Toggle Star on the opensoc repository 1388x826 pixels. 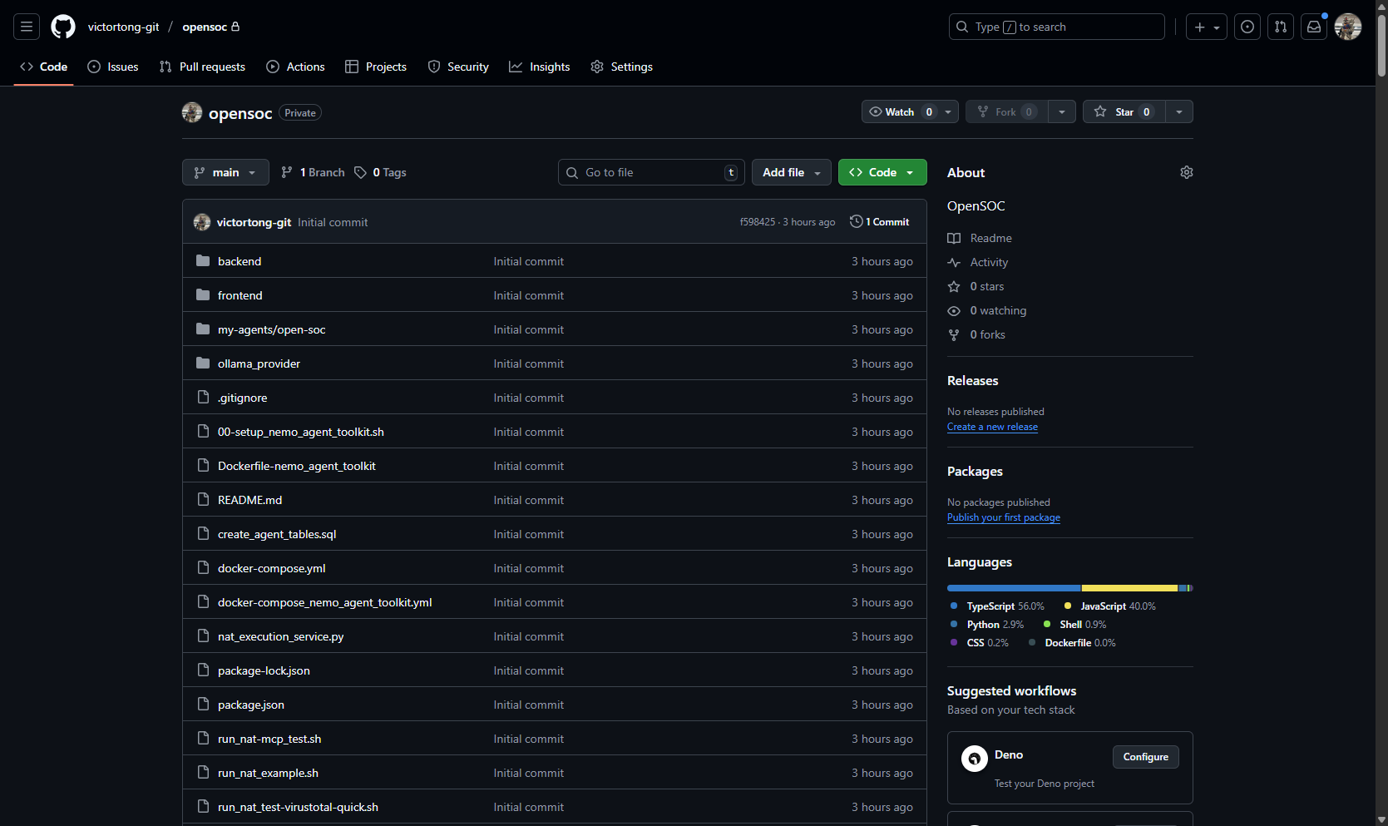(1124, 111)
